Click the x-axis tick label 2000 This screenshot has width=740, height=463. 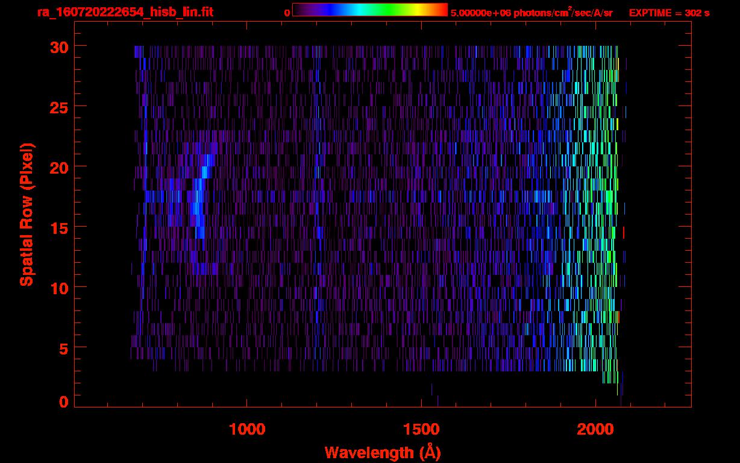point(595,429)
